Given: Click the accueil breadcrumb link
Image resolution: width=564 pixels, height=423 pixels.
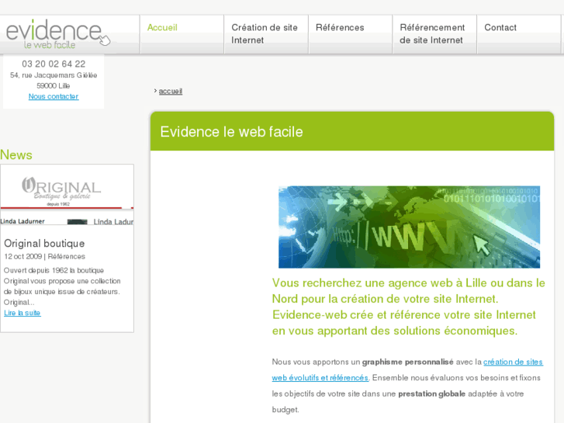Looking at the screenshot, I should coord(171,91).
